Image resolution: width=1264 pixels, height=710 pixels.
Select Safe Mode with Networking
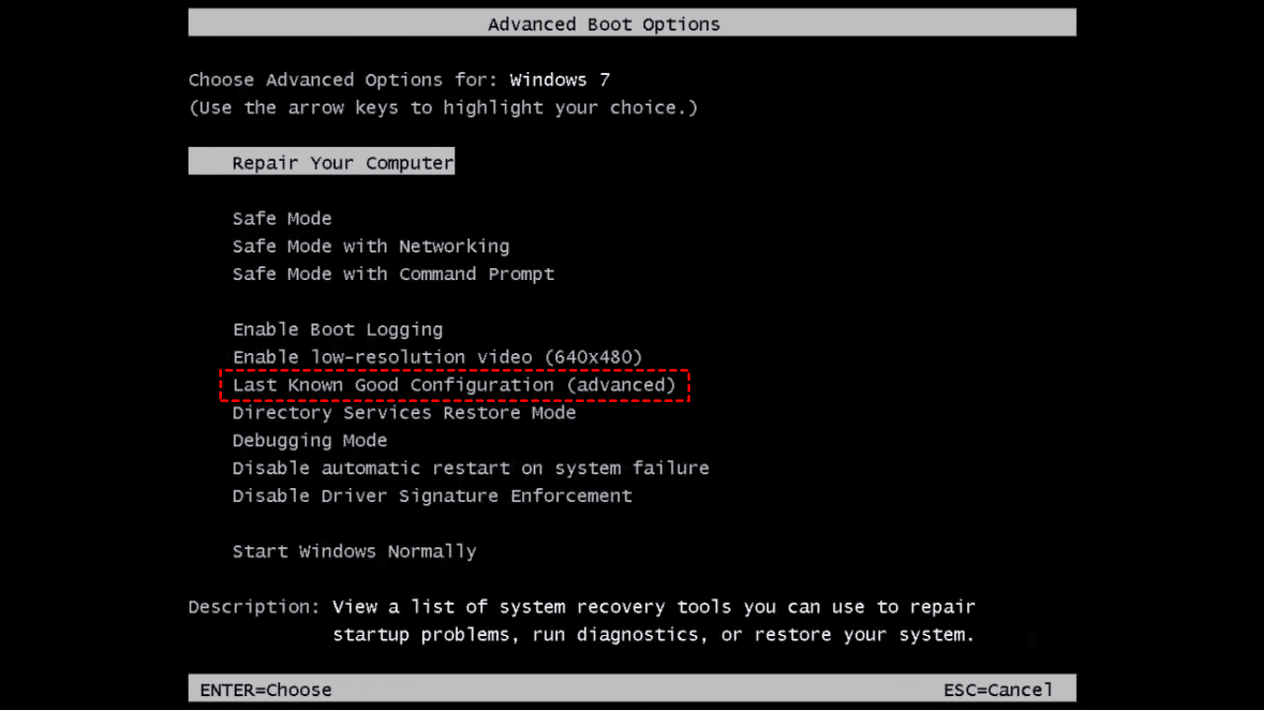[x=370, y=247]
